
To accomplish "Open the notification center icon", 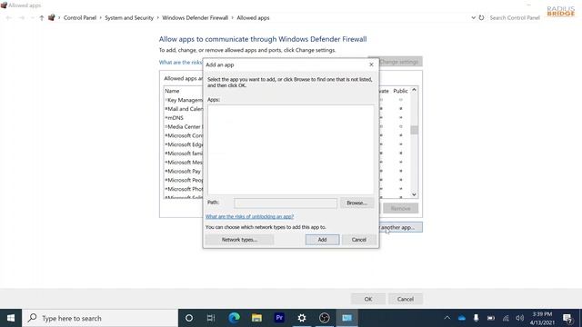I will click(x=567, y=318).
